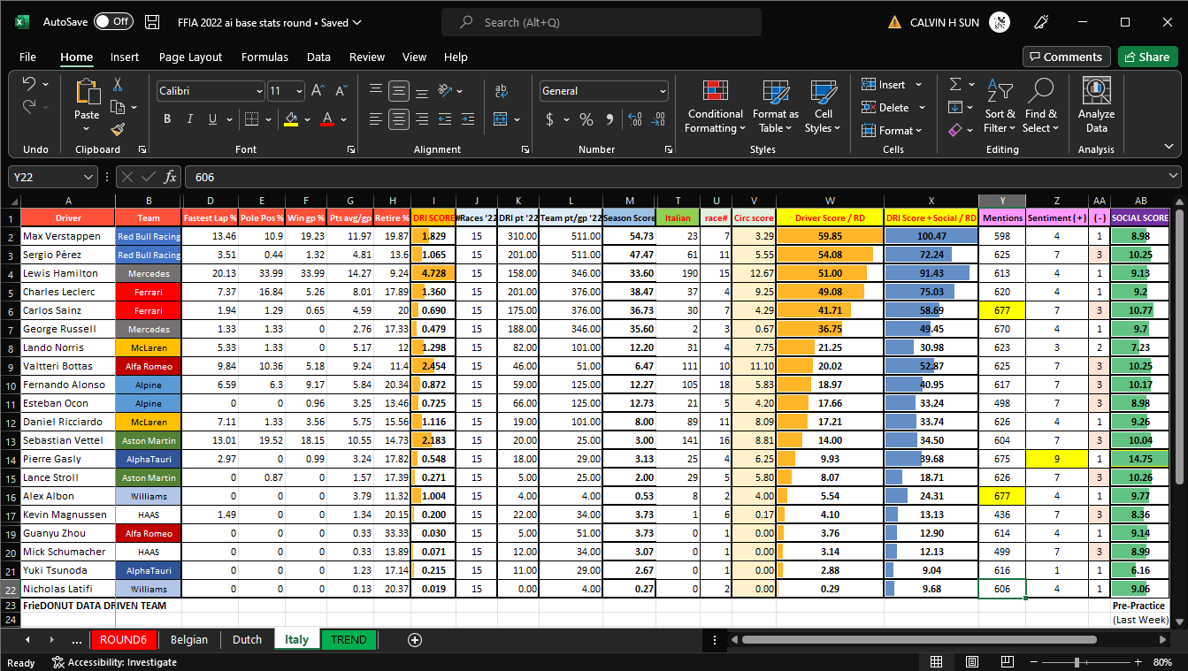1188x671 pixels.
Task: Open the General number format dropdown
Action: tap(663, 90)
